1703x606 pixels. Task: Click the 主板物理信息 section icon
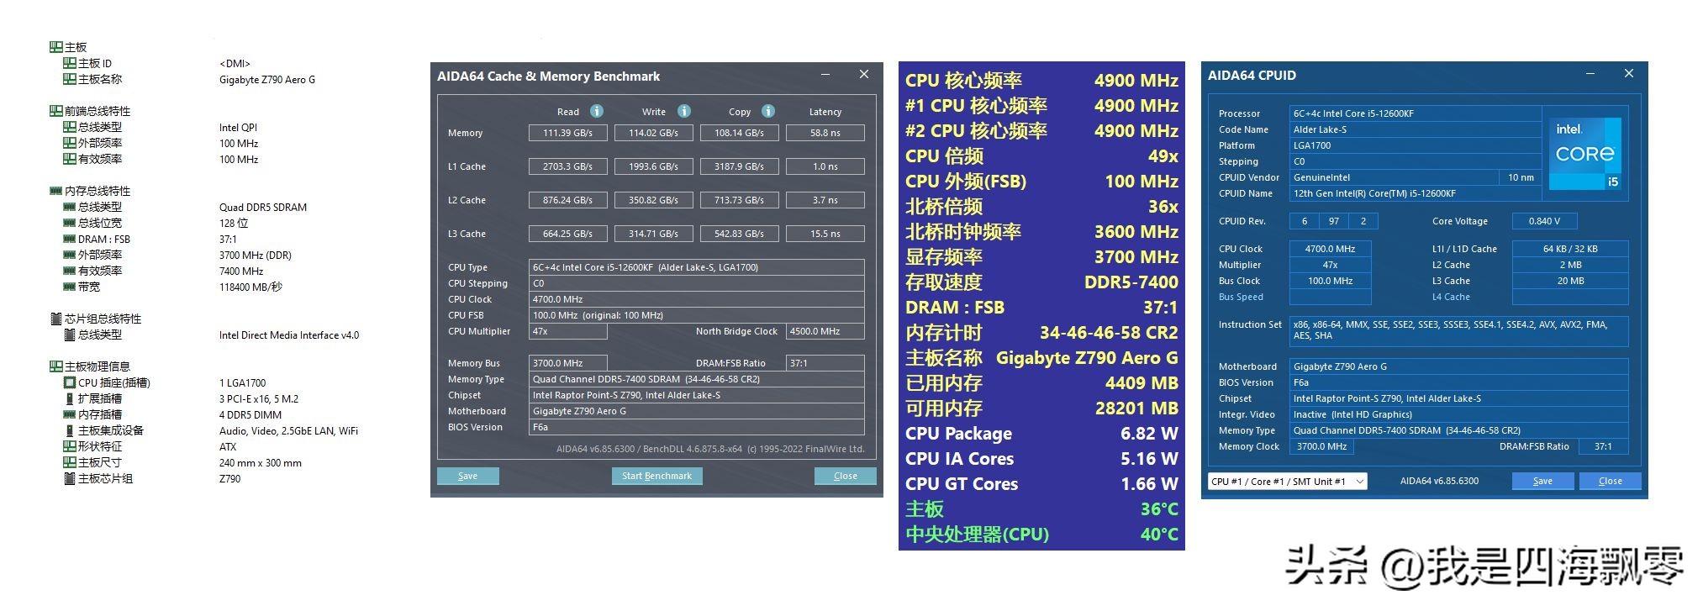point(55,366)
